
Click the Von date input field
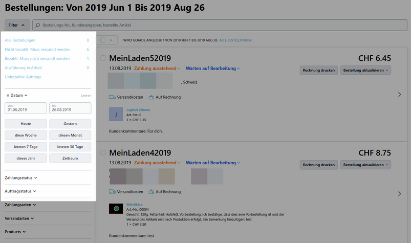click(x=26, y=109)
